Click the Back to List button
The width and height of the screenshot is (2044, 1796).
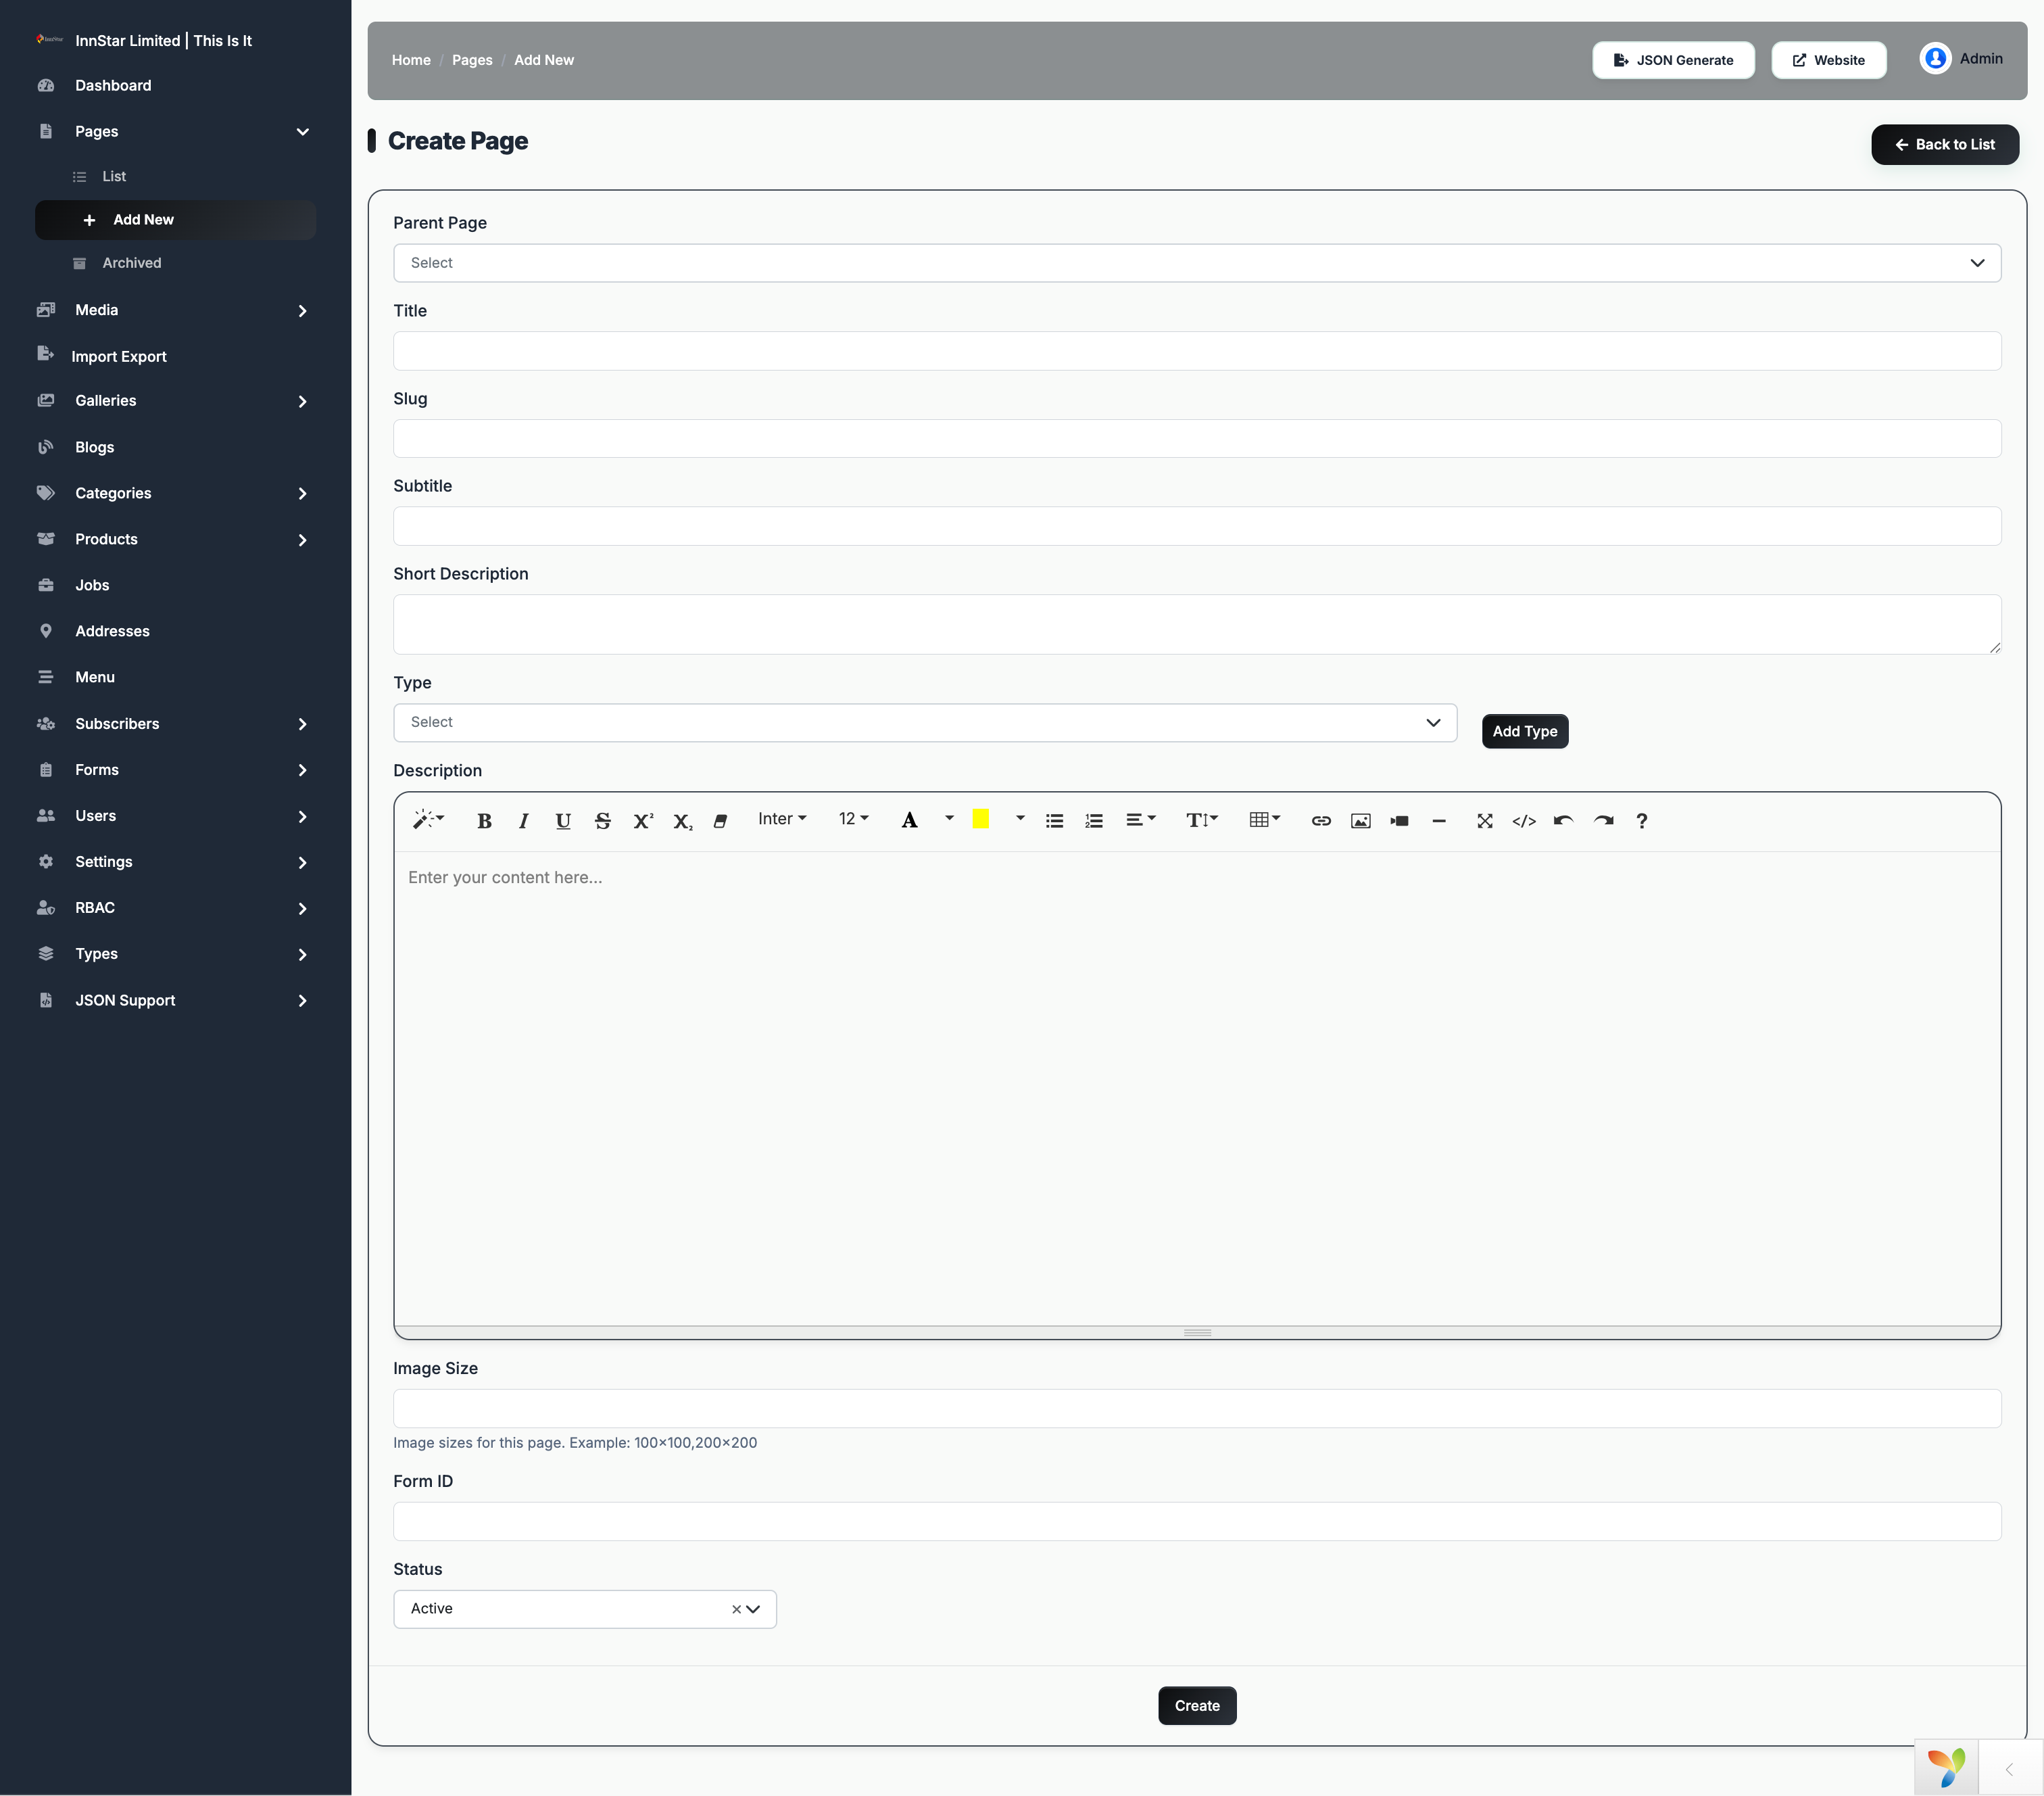1944,144
